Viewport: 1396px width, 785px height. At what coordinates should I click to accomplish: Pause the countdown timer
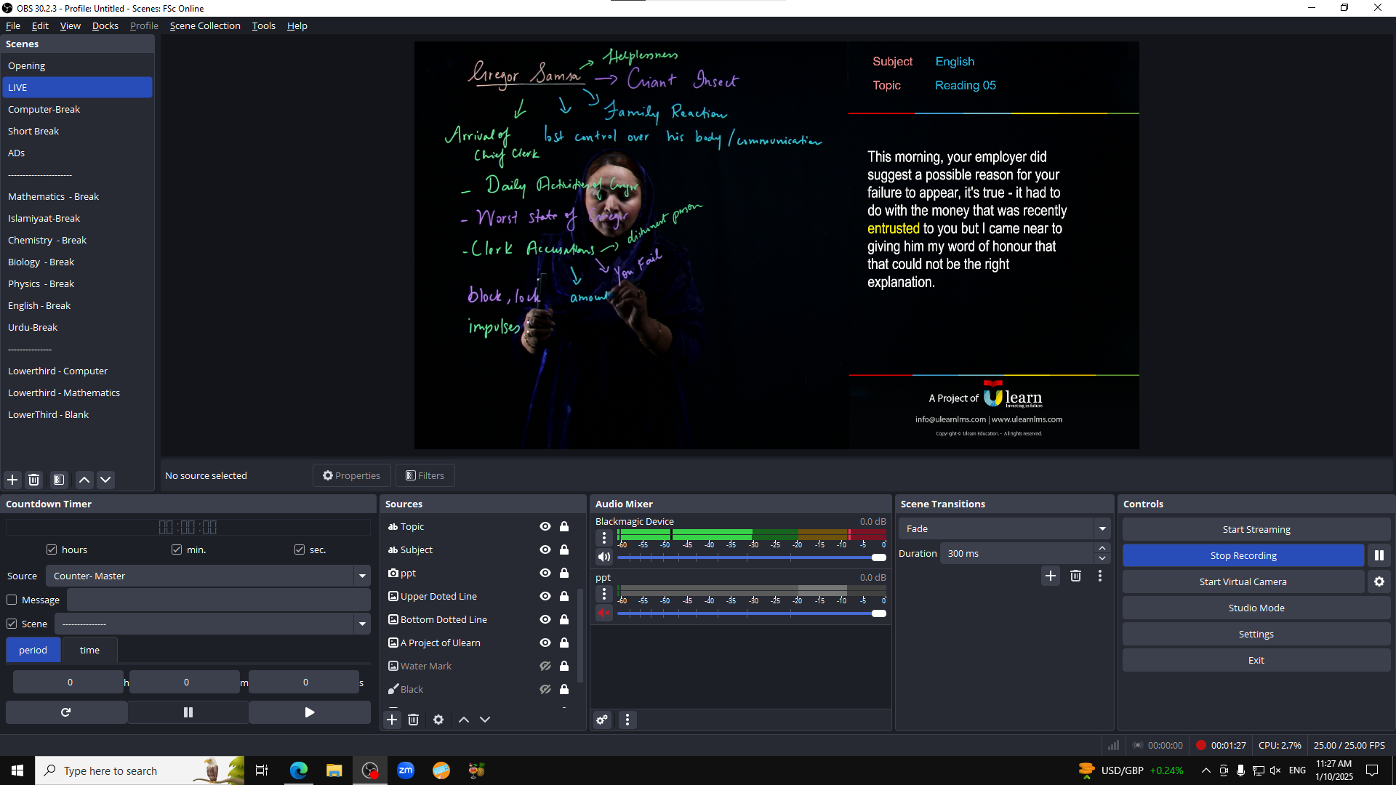[188, 712]
